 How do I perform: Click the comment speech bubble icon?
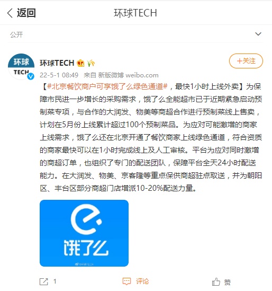click(x=126, y=281)
